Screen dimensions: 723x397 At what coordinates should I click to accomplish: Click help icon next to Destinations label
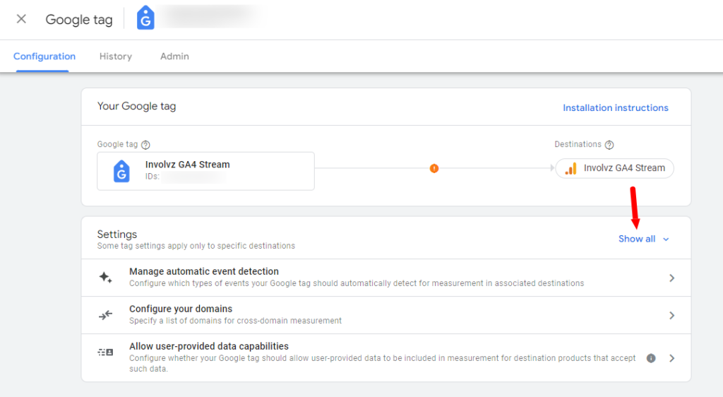pyautogui.click(x=609, y=145)
